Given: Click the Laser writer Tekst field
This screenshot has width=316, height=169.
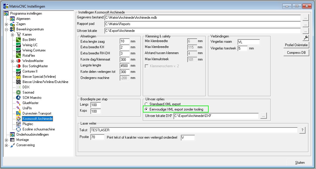Looking at the screenshot, I should [x=194, y=130].
